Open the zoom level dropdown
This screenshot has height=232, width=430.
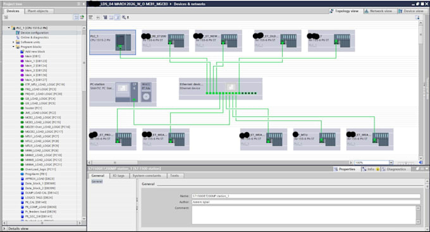pos(391,162)
